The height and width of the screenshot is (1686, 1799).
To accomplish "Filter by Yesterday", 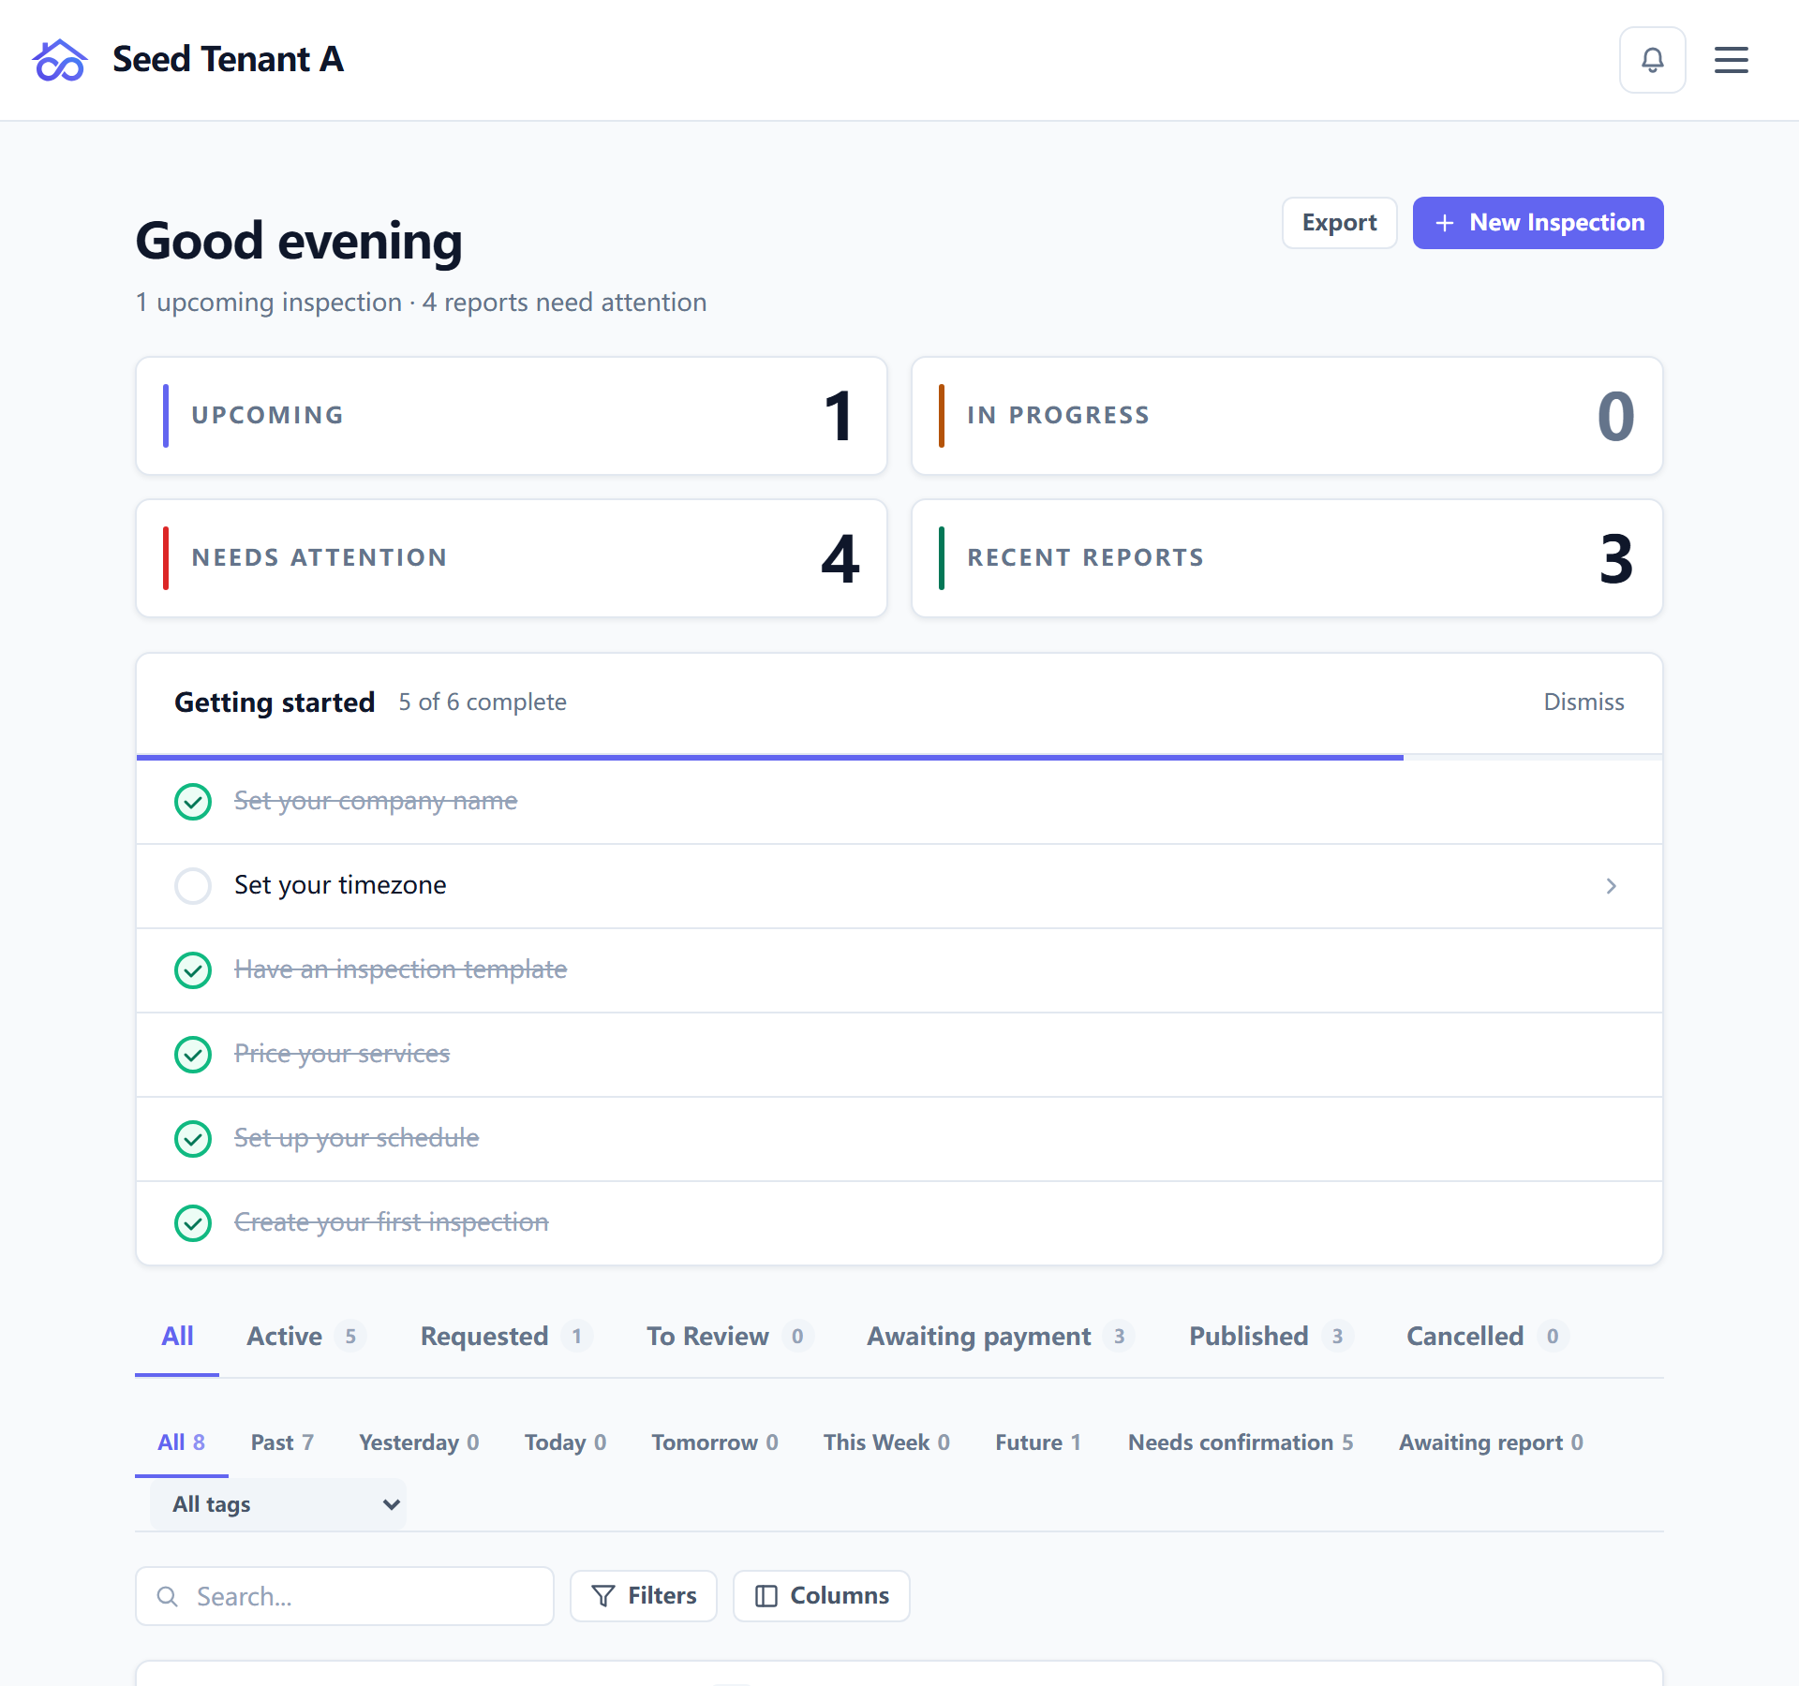I will pos(419,1442).
